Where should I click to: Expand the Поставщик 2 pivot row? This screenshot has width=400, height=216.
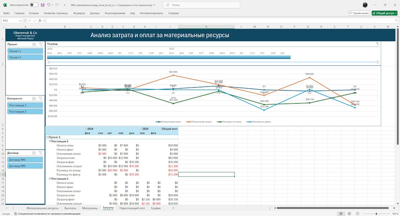[50, 178]
